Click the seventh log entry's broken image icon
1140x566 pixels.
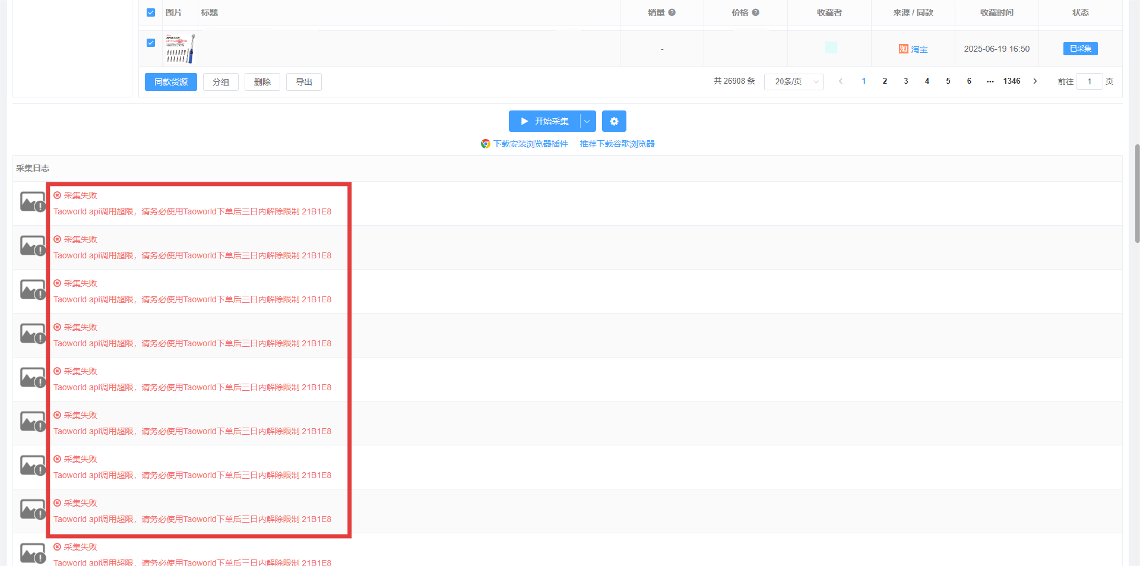click(x=33, y=466)
